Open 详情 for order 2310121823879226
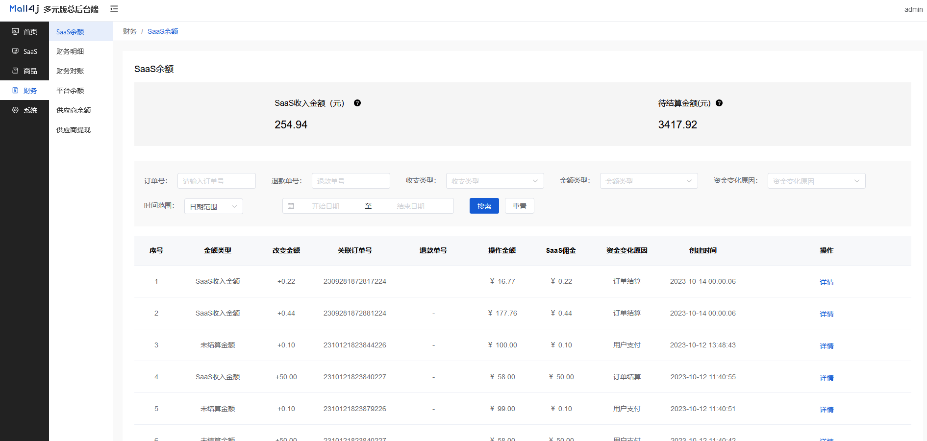 (827, 409)
